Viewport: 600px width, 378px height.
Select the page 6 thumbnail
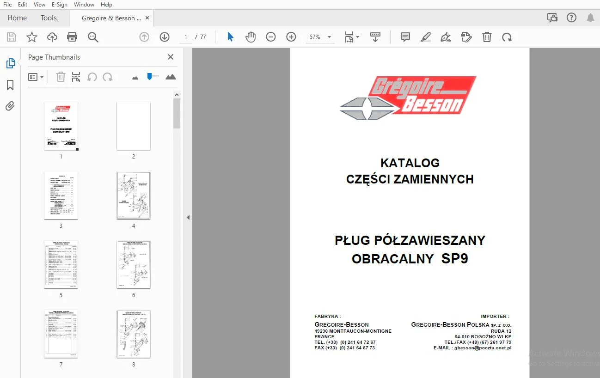tap(134, 265)
